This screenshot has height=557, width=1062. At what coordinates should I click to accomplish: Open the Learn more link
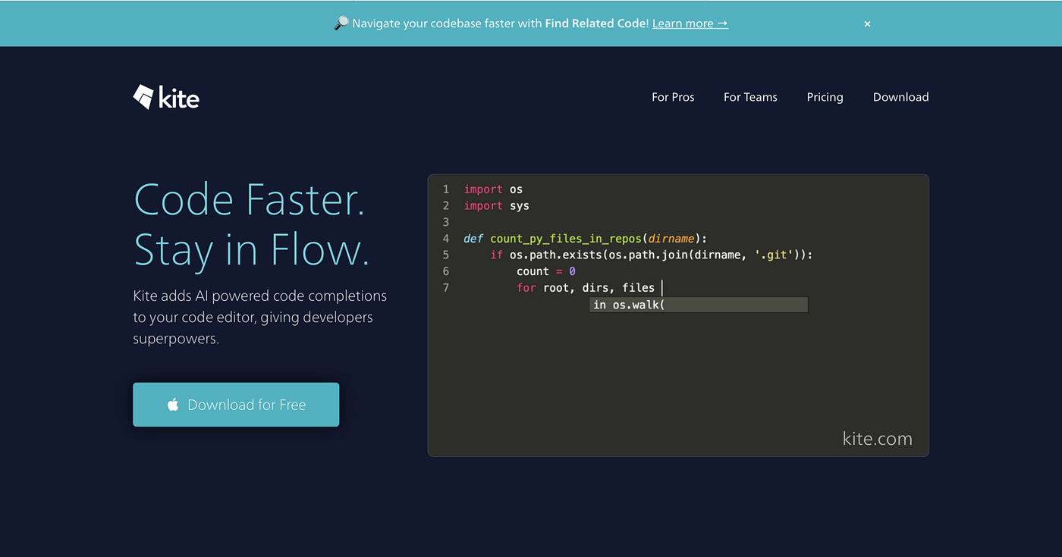[689, 23]
